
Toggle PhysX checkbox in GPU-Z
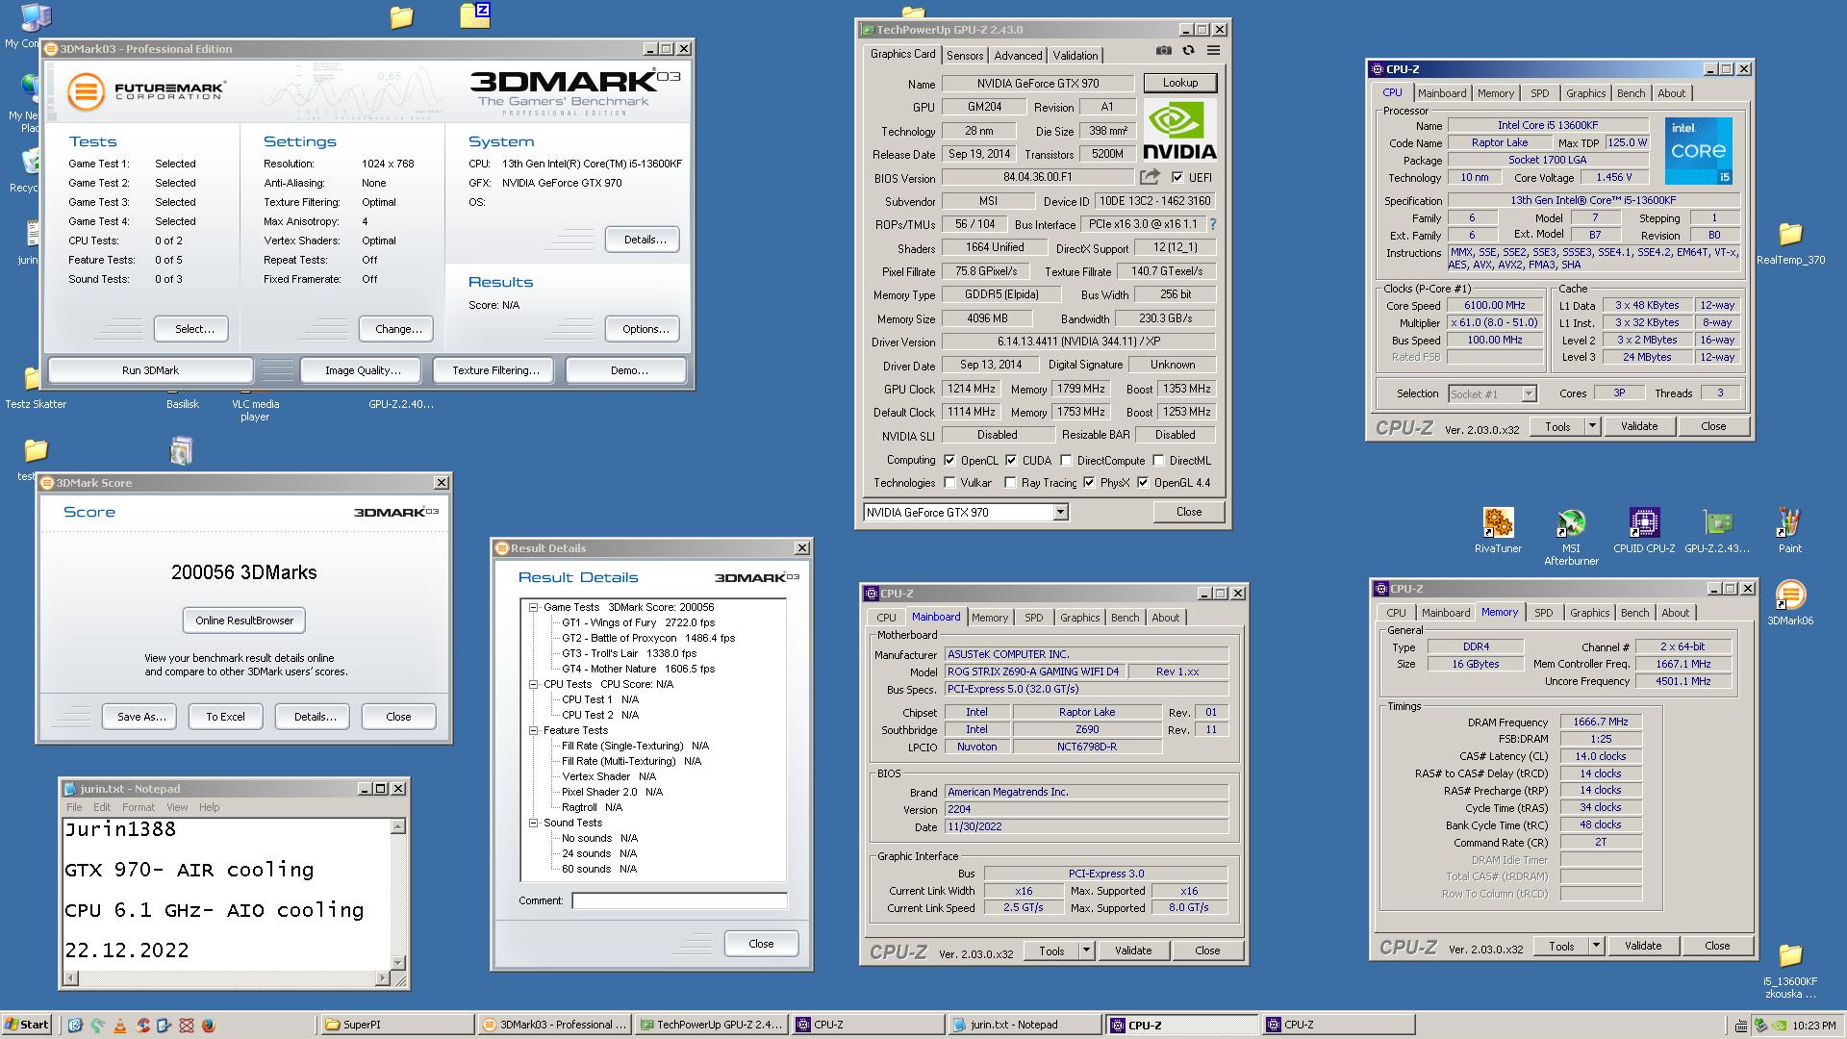pyautogui.click(x=1089, y=482)
